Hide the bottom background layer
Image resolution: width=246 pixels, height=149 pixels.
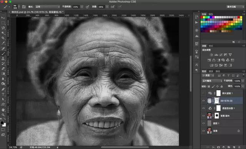click(204, 131)
